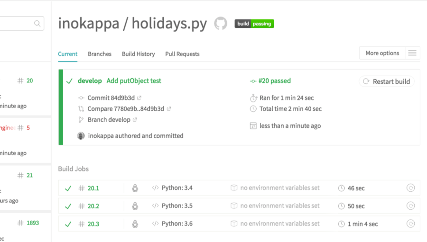Open the Compare 7780e9b..84d9b3d link
Screen dimensions: 427x242
pos(126,109)
